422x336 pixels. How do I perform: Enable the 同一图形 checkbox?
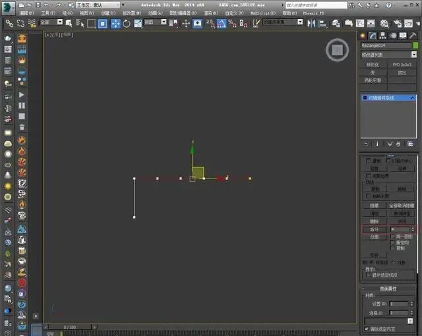tap(392, 237)
